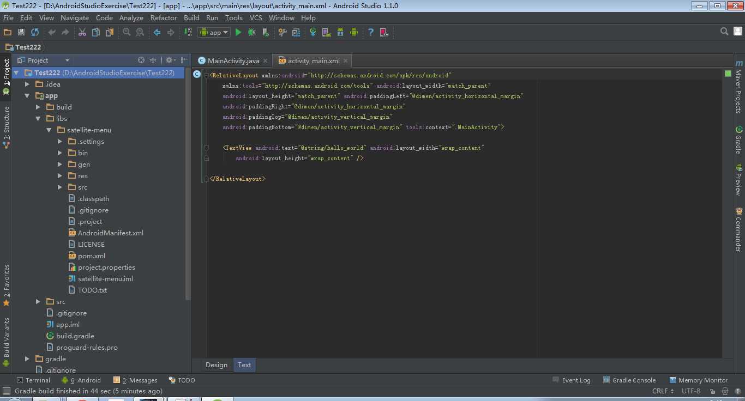This screenshot has width=745, height=401.
Task: Toggle the Gradle Console window
Action: click(629, 380)
